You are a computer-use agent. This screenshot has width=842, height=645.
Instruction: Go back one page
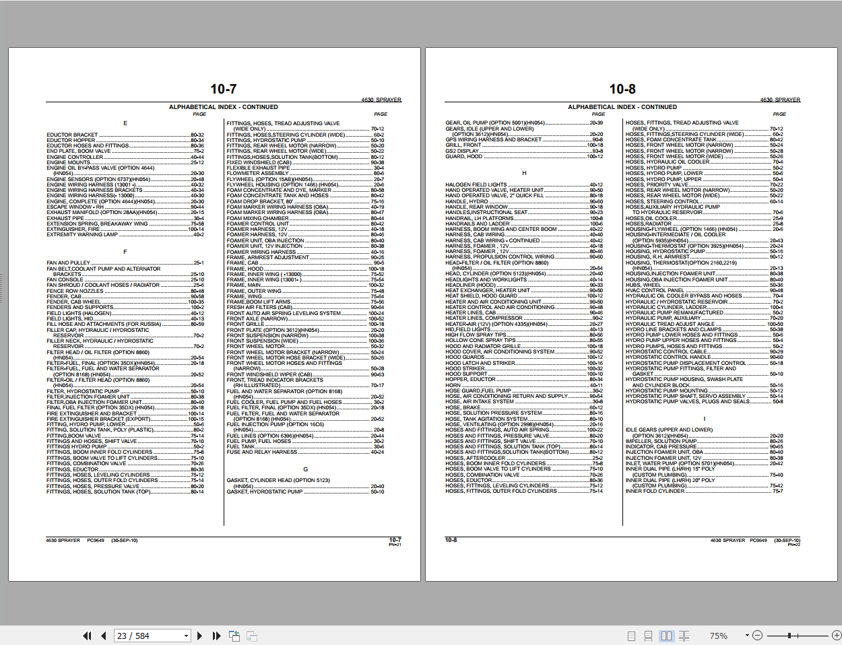(102, 635)
